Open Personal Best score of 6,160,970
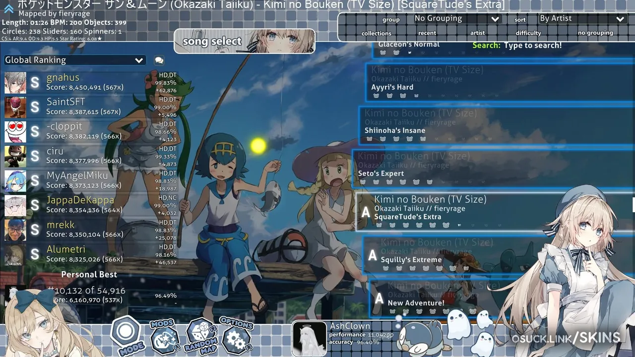This screenshot has height=357, width=635. point(90,296)
